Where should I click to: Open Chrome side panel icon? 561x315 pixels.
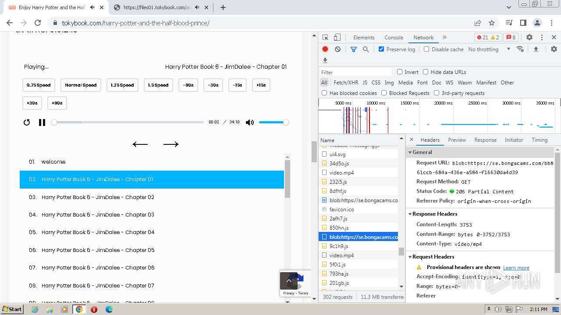tap(523, 23)
